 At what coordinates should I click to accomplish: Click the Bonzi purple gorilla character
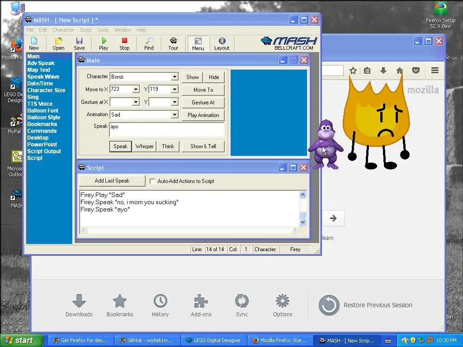[x=326, y=145]
